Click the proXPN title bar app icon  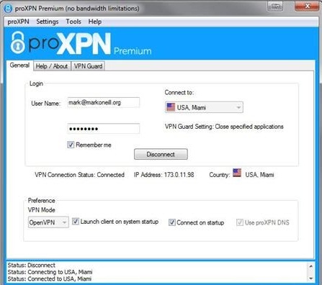tap(8, 8)
